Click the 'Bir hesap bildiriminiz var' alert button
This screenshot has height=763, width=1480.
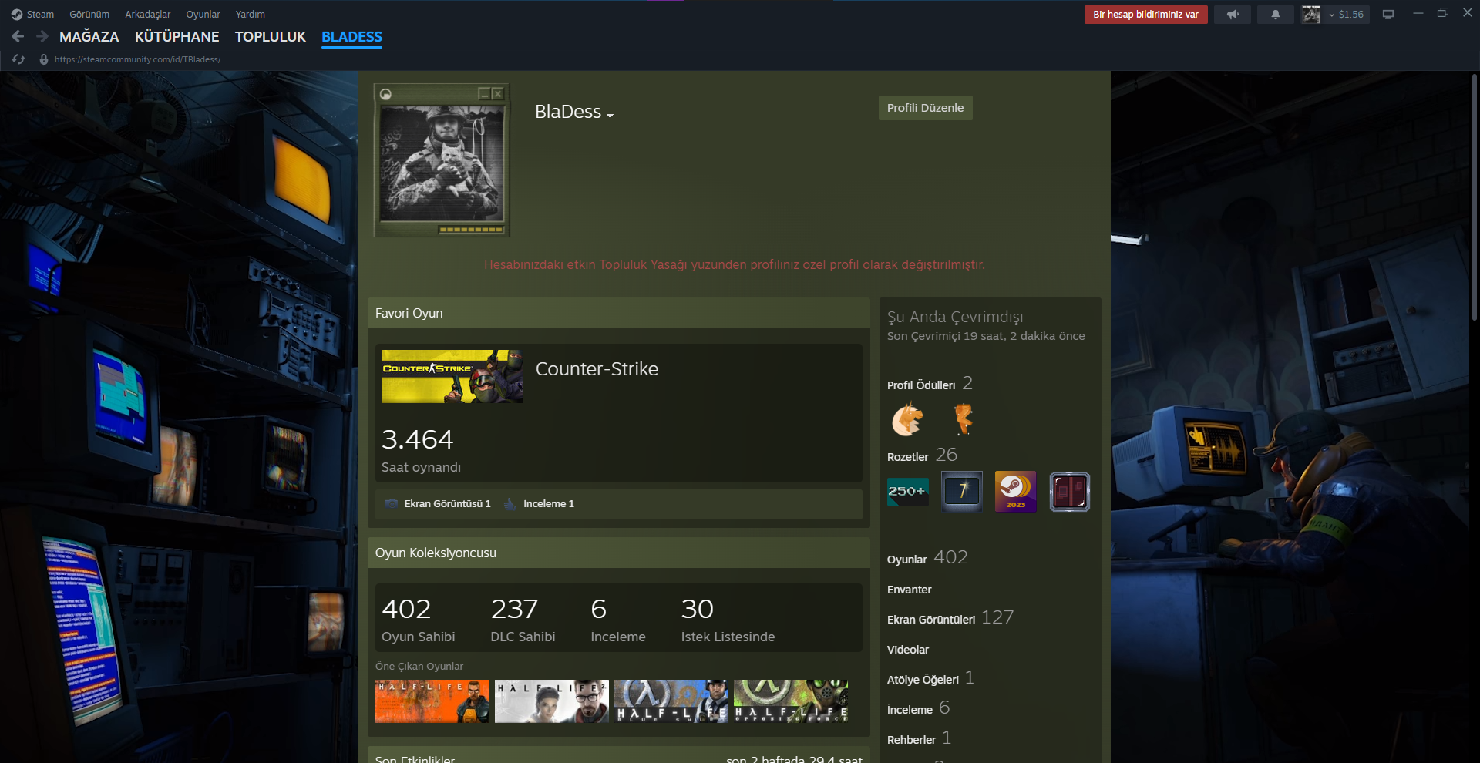pos(1145,15)
